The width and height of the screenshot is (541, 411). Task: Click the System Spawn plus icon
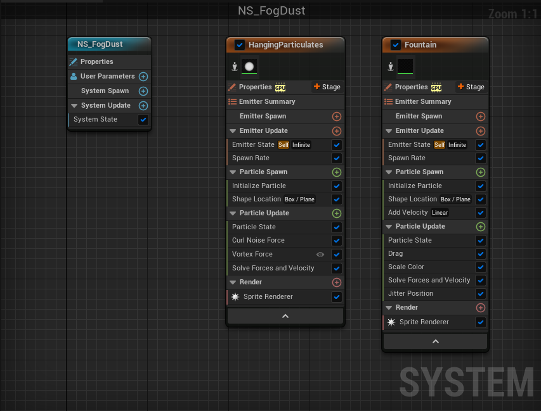point(143,91)
